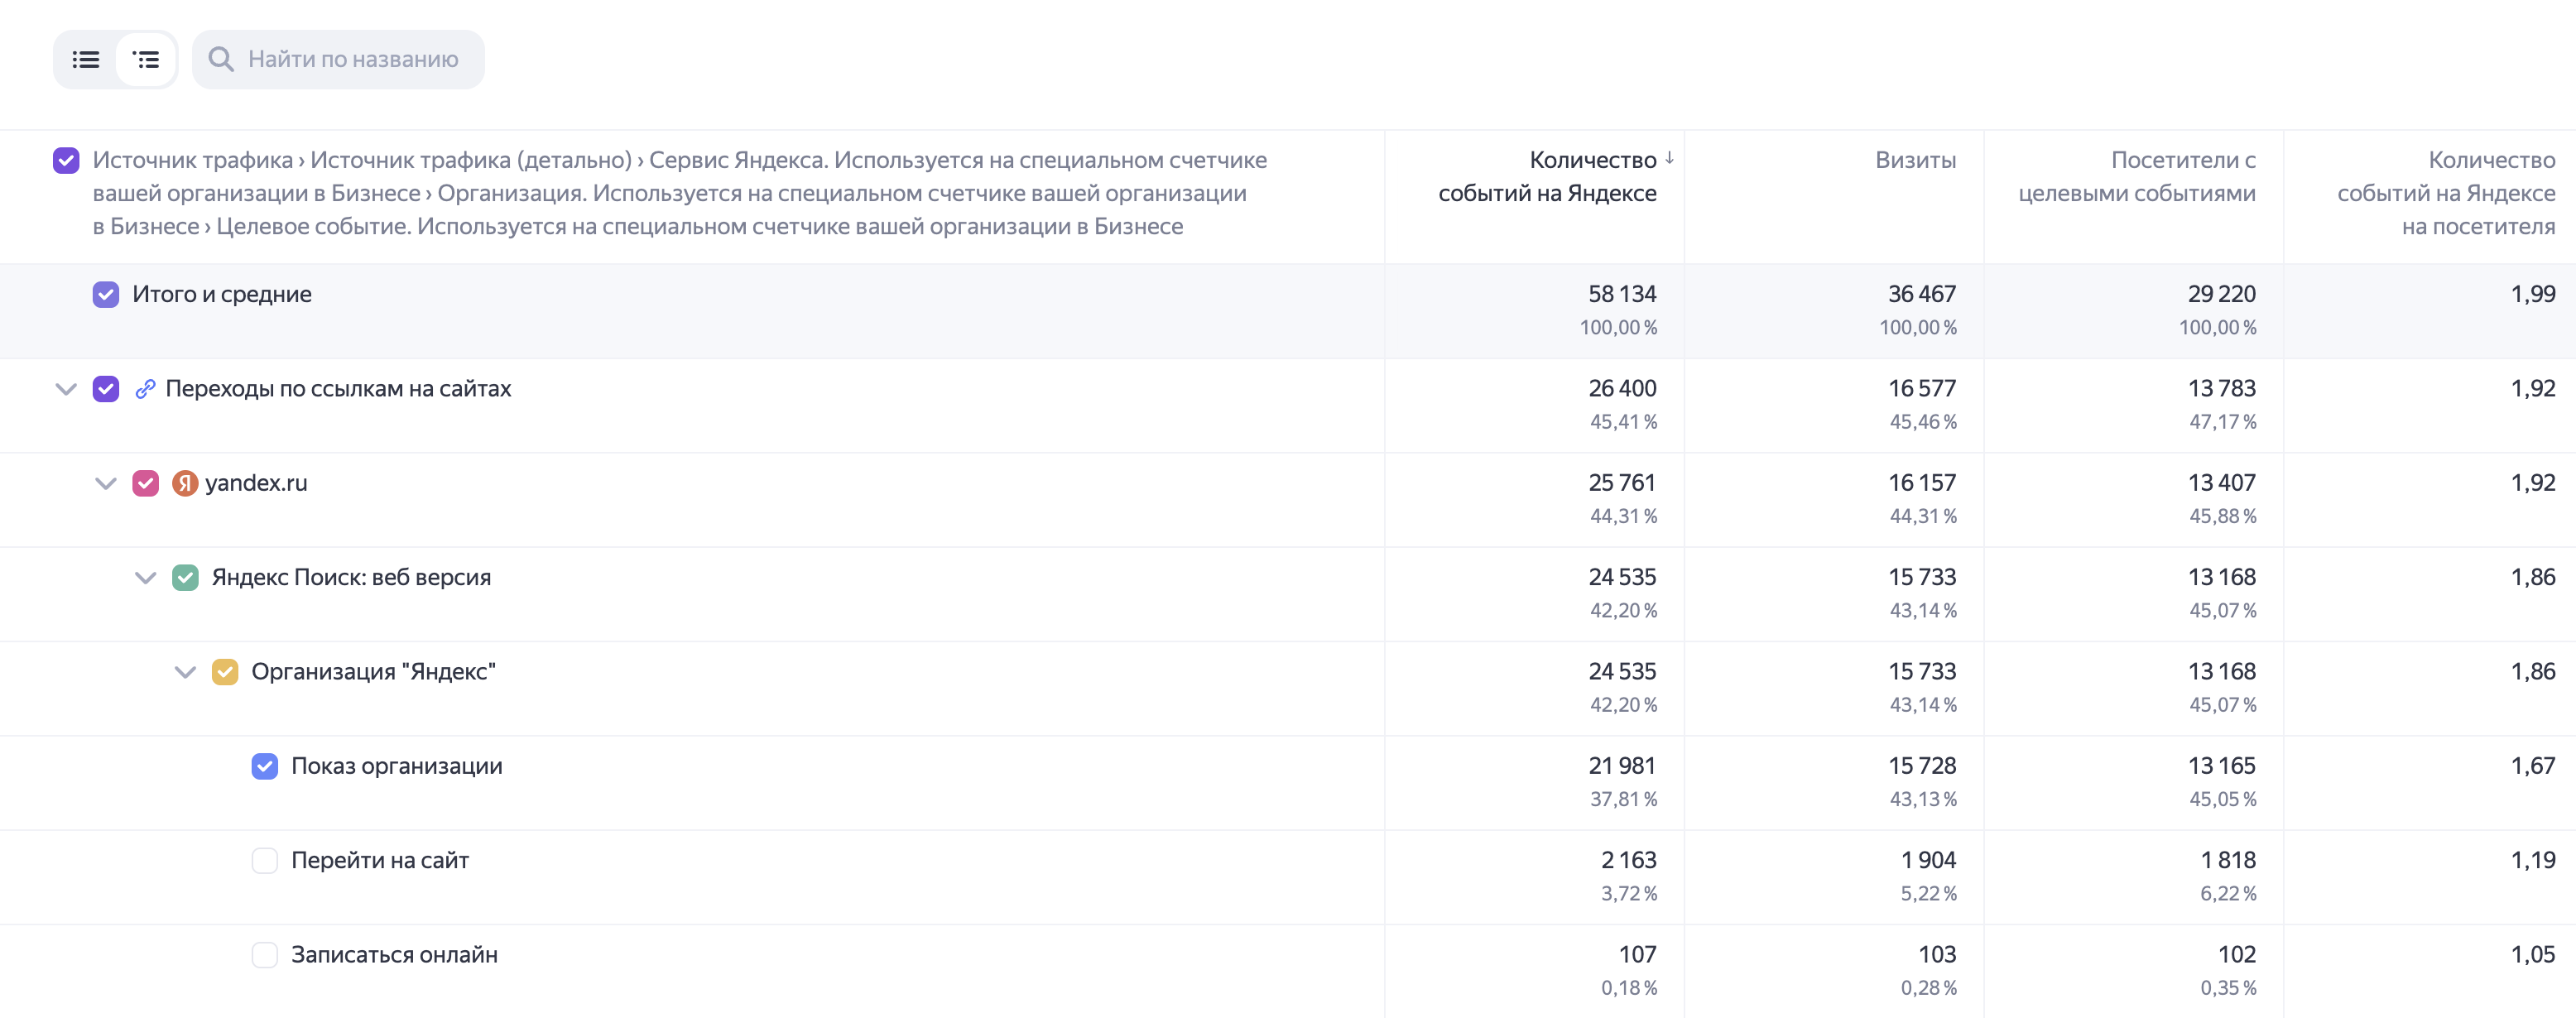
Task: Focus the Найти по названию search field
Action: pyautogui.click(x=338, y=60)
